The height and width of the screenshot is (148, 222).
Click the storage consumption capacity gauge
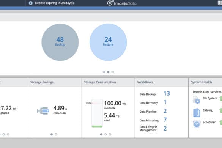tap(97, 113)
